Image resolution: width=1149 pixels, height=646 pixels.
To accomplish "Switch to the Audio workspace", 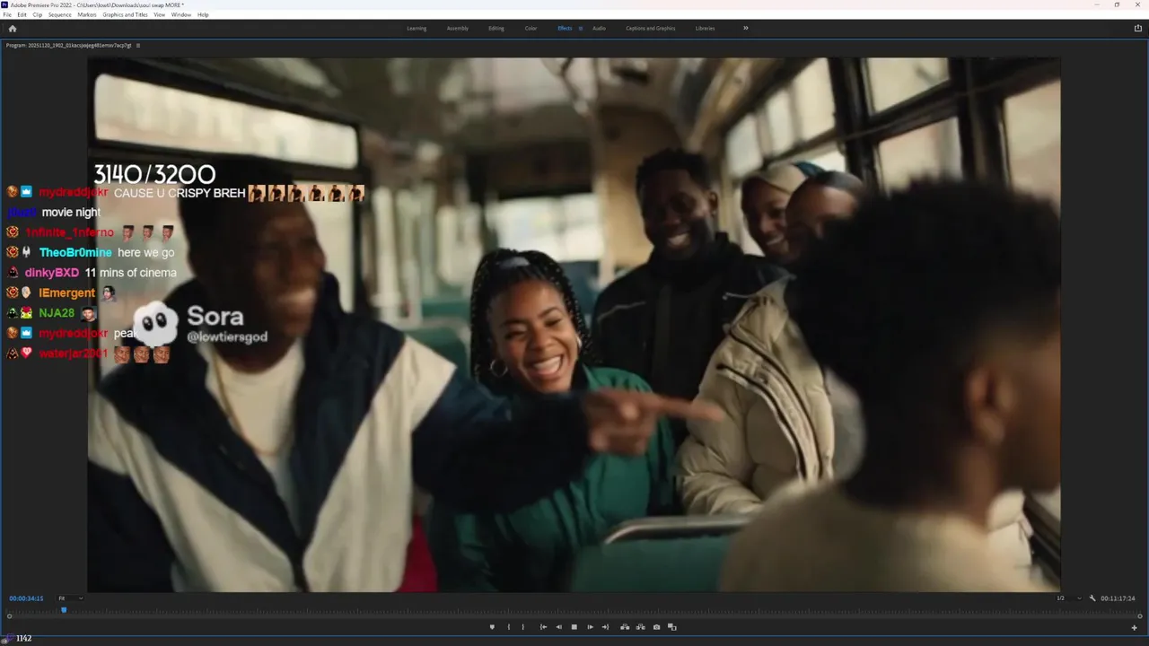I will (x=599, y=28).
